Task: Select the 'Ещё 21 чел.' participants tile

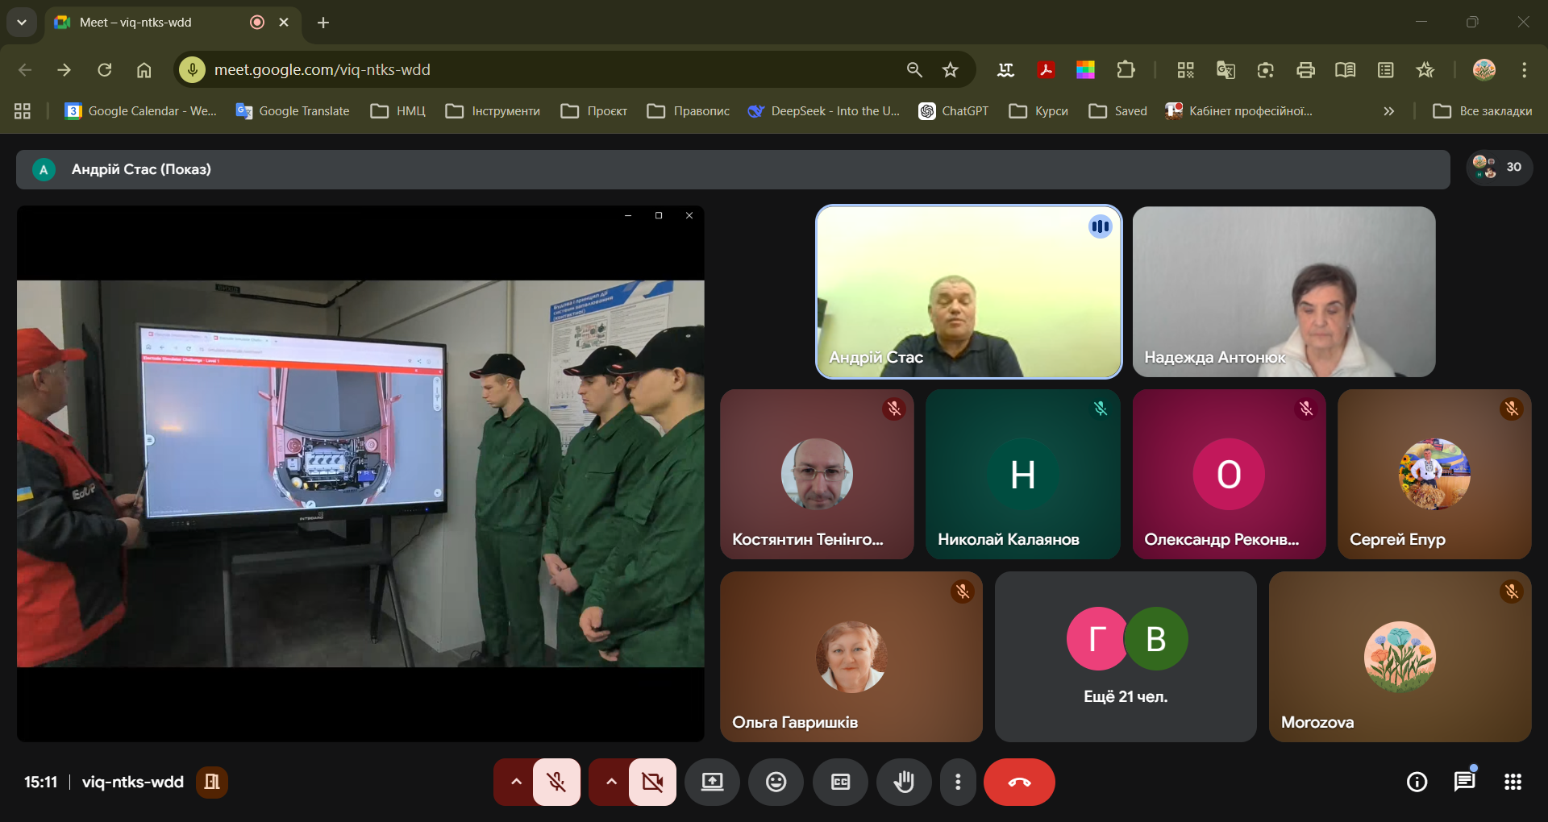Action: tap(1125, 657)
